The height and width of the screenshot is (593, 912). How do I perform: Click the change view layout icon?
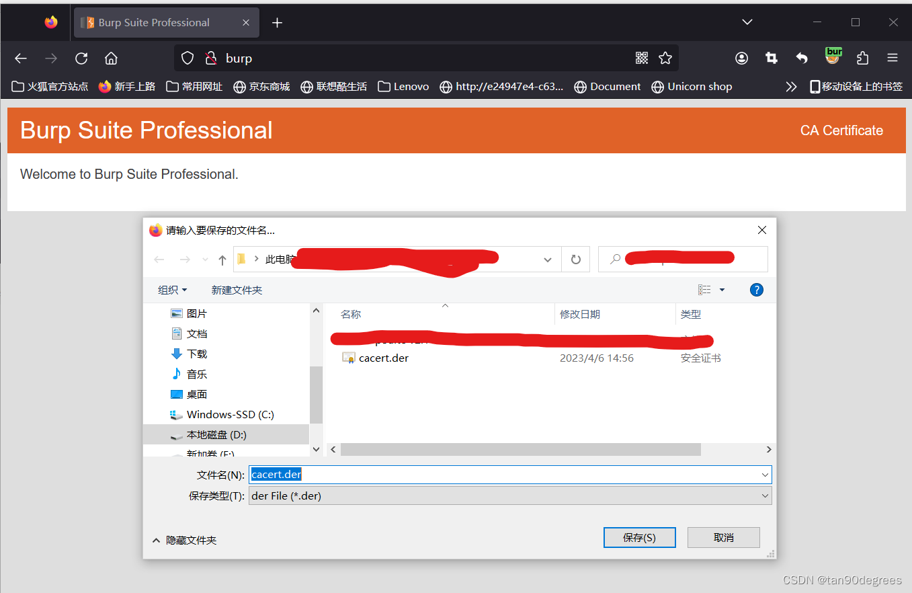[704, 290]
